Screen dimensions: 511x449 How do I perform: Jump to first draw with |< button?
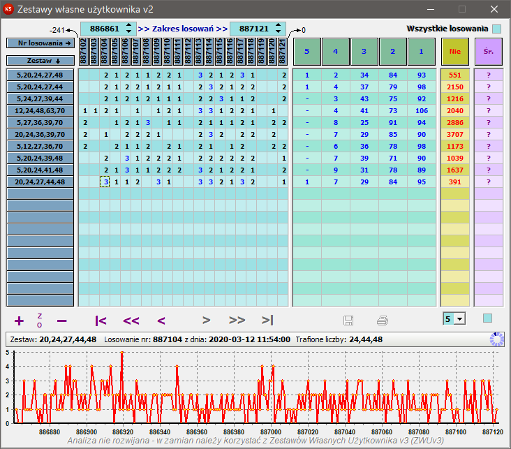click(x=101, y=321)
